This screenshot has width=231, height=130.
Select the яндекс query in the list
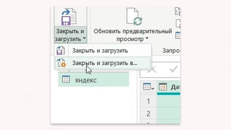click(x=94, y=79)
